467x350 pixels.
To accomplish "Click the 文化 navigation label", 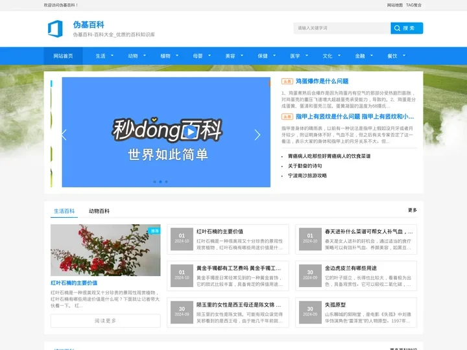I will point(328,56).
